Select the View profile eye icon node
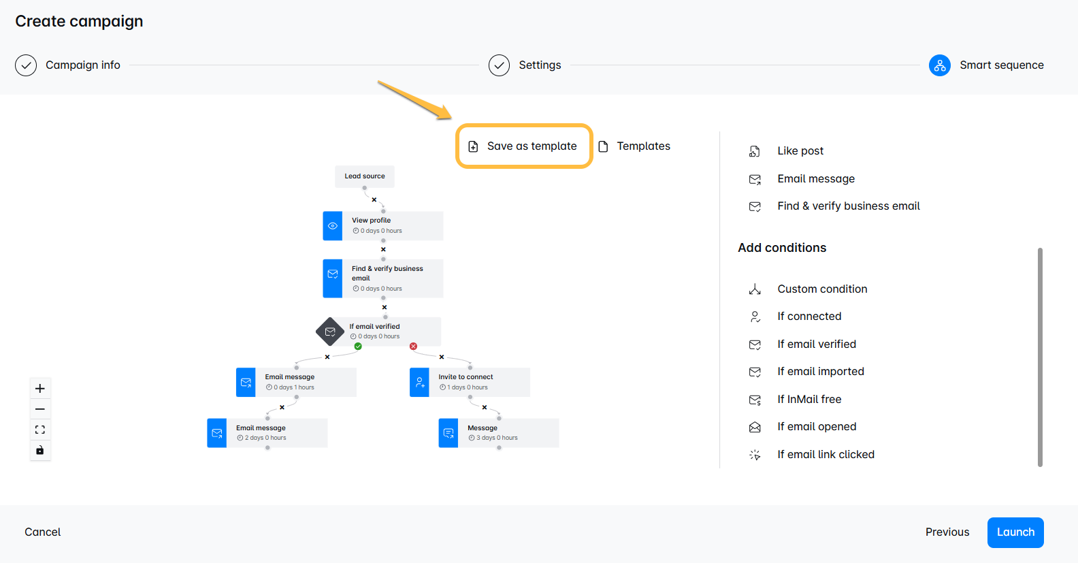 click(333, 226)
